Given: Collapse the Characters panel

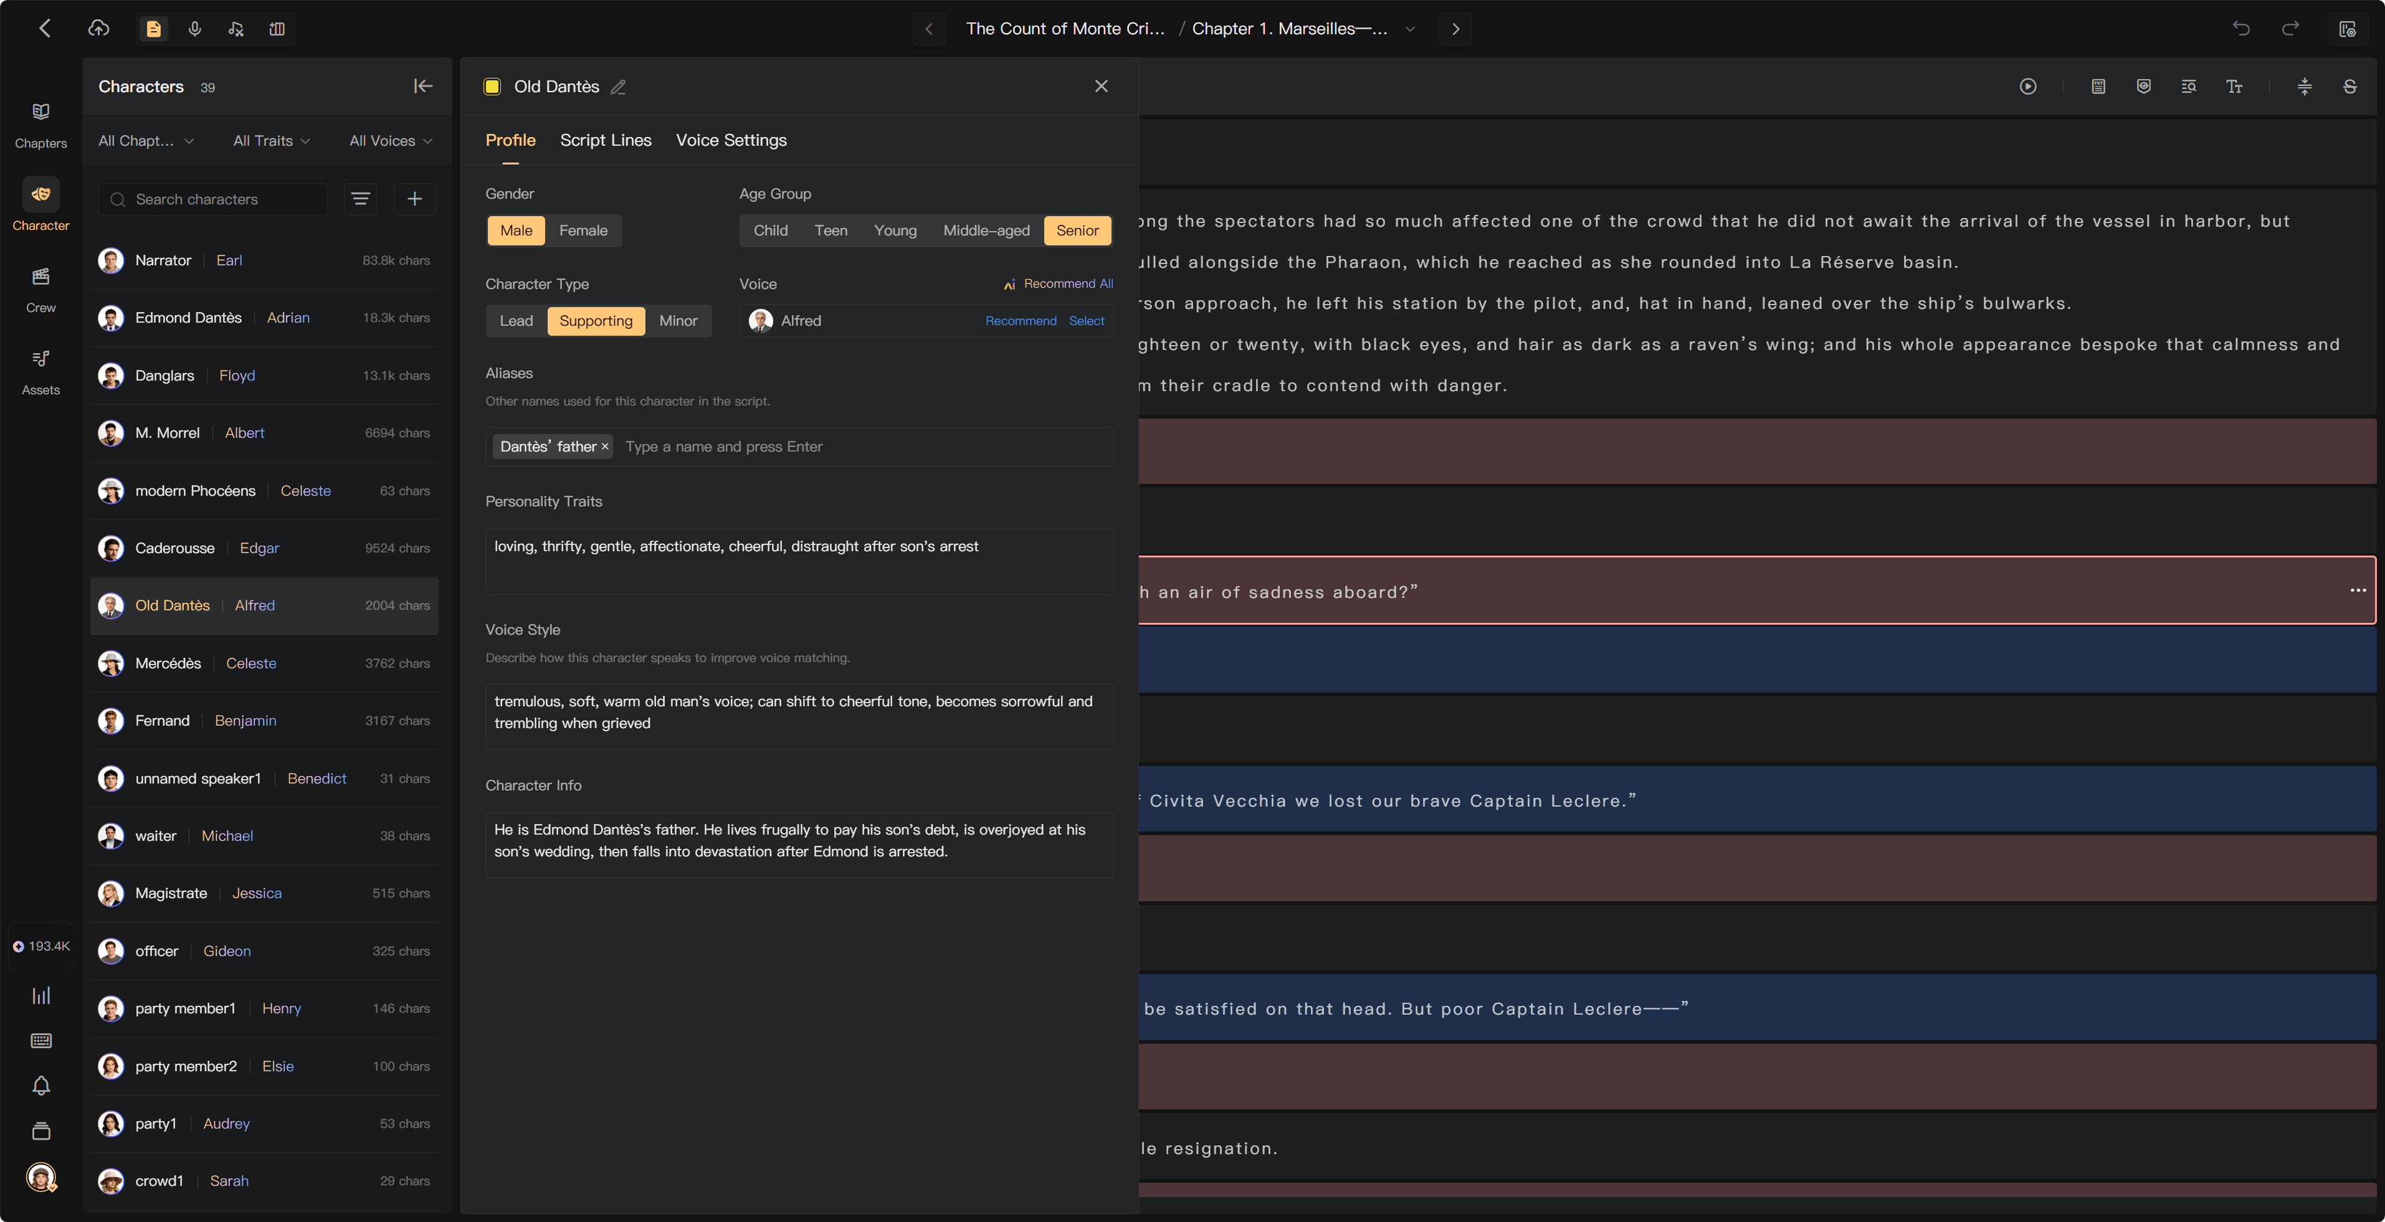Looking at the screenshot, I should (423, 86).
